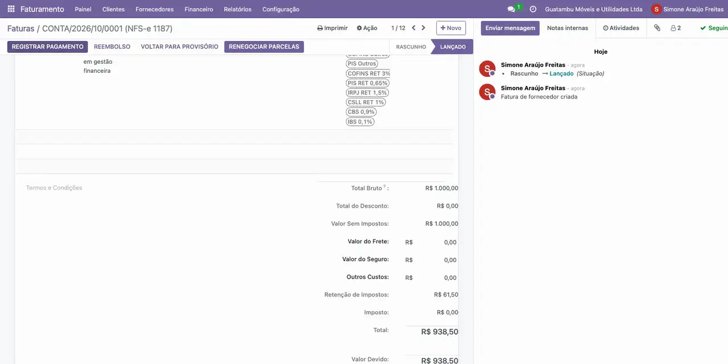Open the Configuração menu
The width and height of the screenshot is (728, 364).
click(x=281, y=9)
